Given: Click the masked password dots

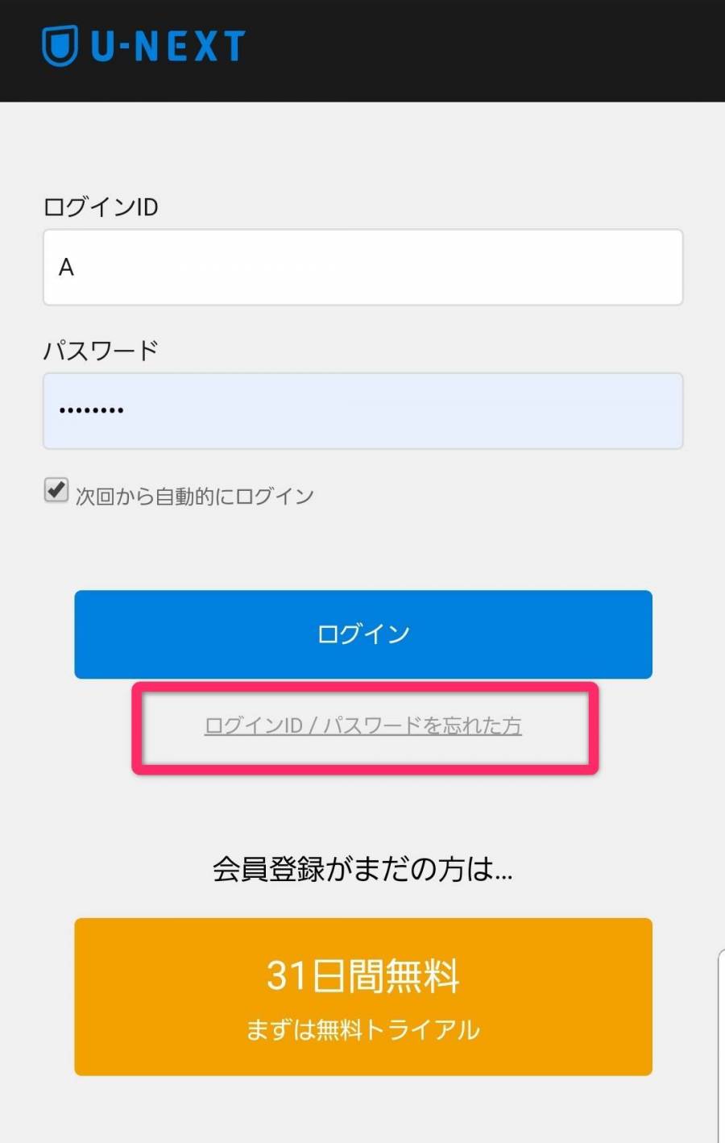Looking at the screenshot, I should pos(91,410).
